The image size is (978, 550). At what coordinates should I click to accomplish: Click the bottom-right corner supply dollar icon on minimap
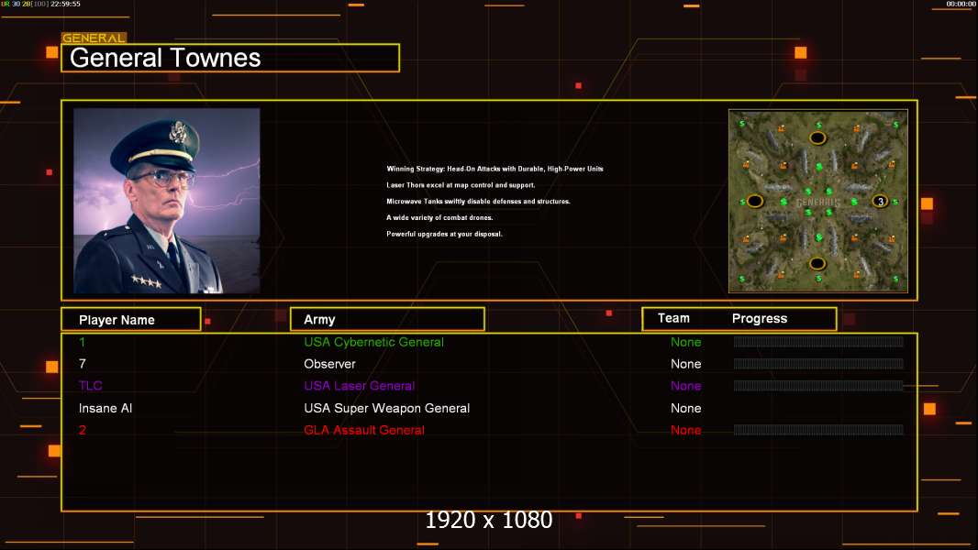tap(895, 279)
